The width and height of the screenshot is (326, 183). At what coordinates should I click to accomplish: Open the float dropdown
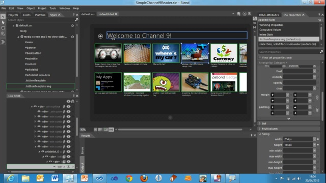[x=314, y=71]
